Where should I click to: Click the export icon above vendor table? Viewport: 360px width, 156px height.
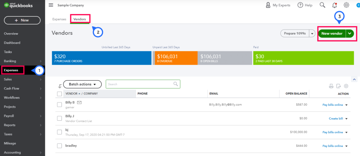point(338,86)
